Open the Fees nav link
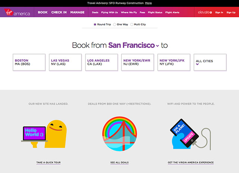Screen dimensions: 239x173 pyautogui.click(x=142, y=12)
